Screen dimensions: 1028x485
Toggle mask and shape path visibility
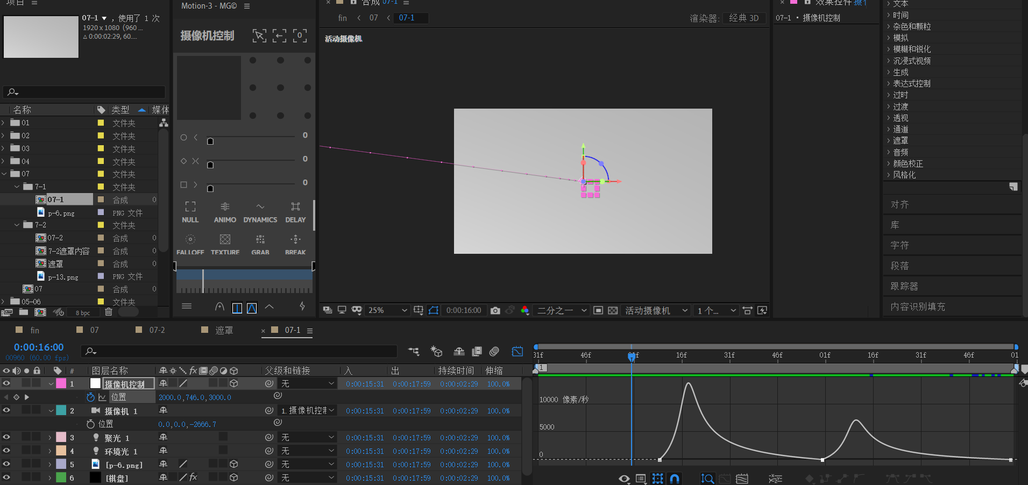434,310
